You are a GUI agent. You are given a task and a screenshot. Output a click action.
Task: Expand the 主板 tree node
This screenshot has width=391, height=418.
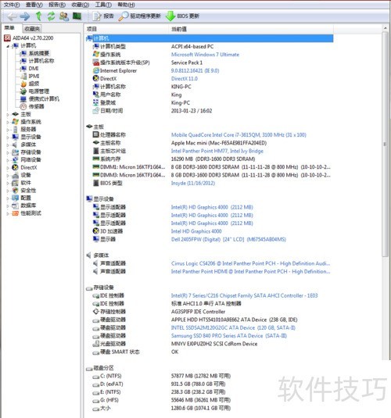tap(8, 114)
